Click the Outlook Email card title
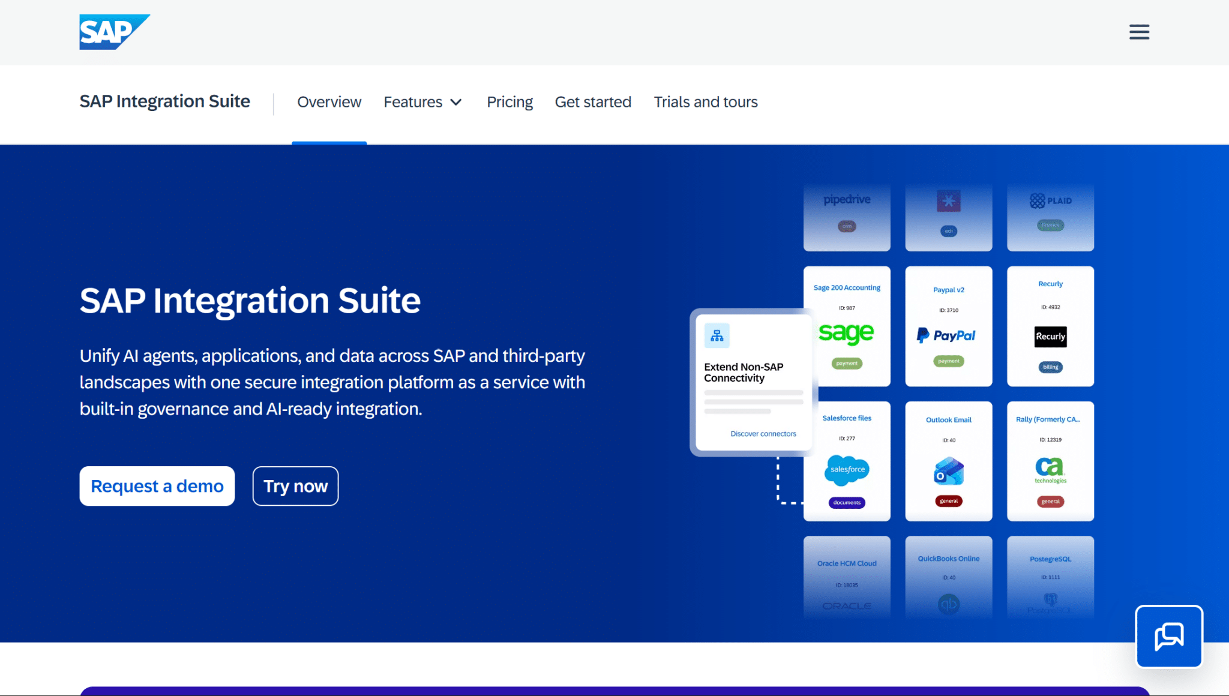 pyautogui.click(x=949, y=420)
